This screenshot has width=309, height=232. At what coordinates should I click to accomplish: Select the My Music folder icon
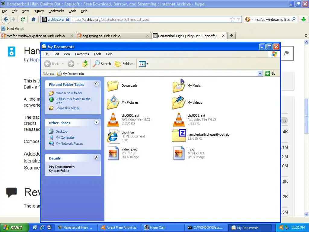coord(179,85)
